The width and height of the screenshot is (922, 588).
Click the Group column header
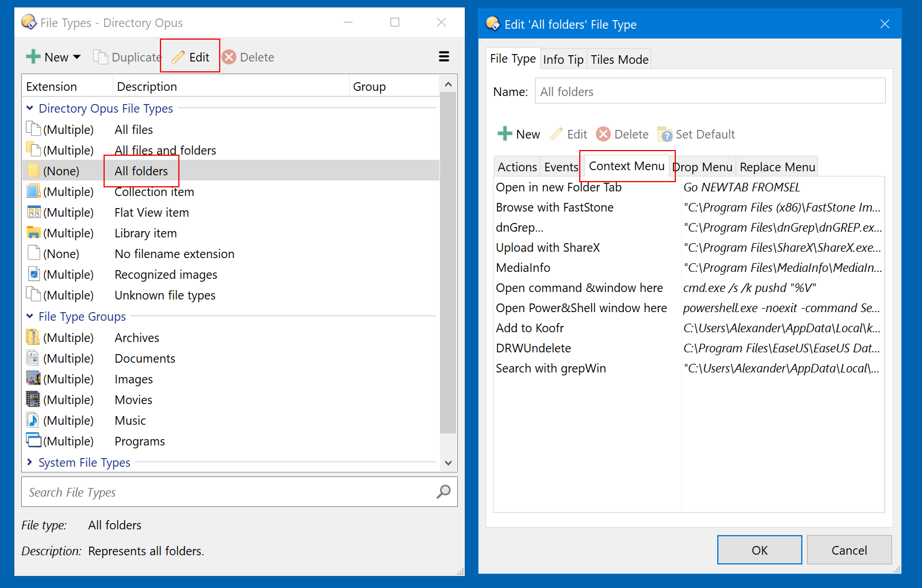pyautogui.click(x=394, y=86)
